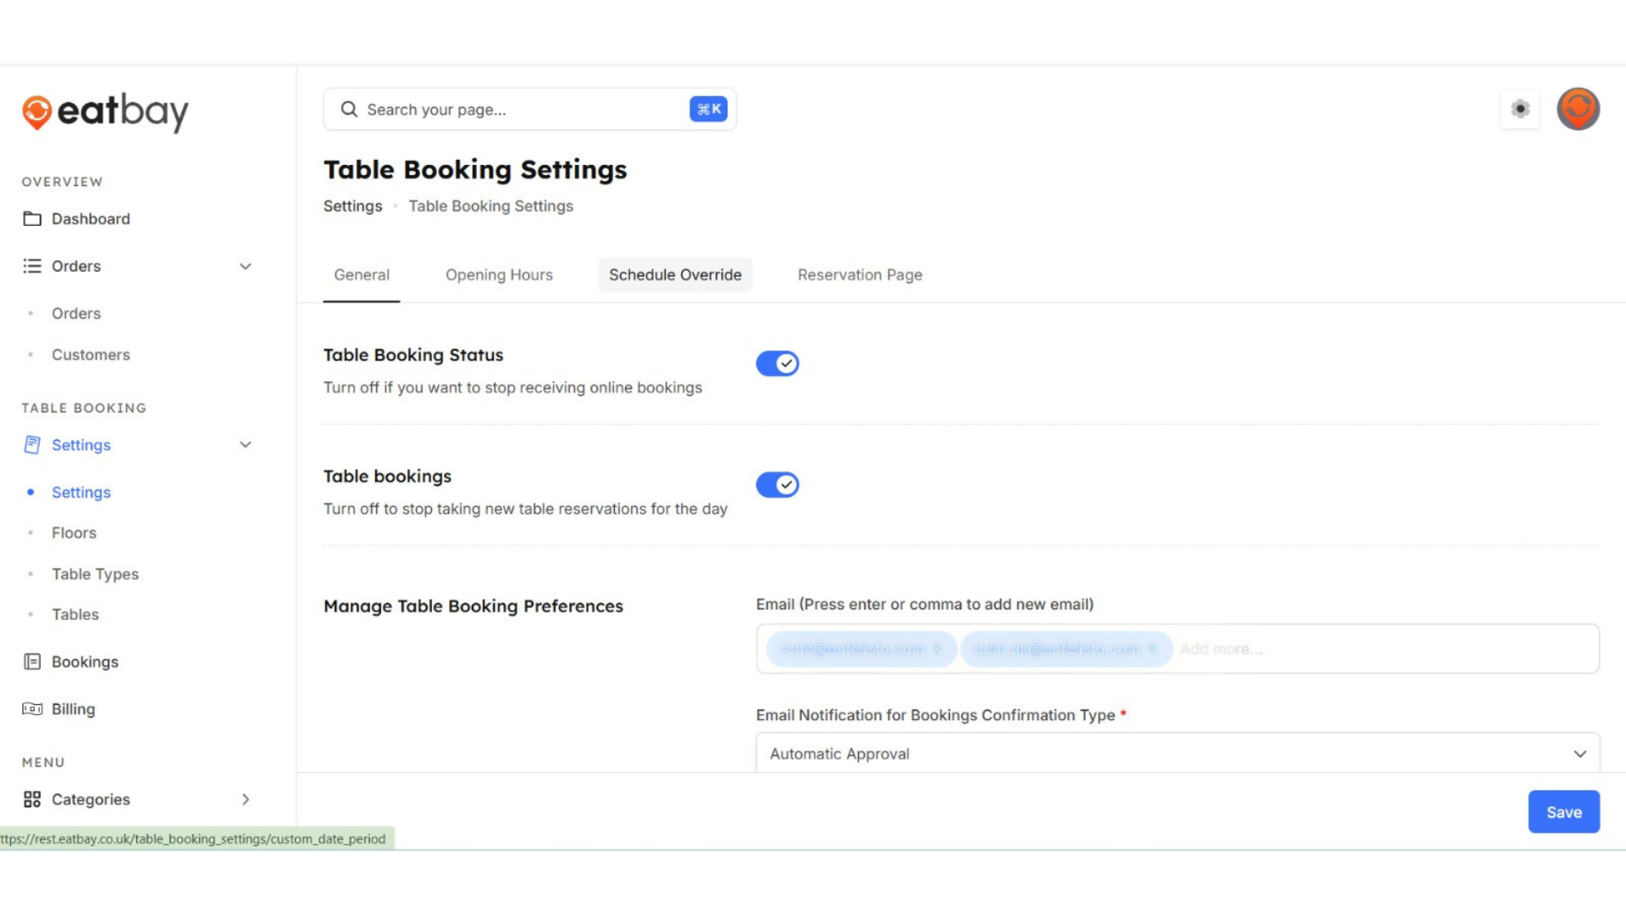The height and width of the screenshot is (914, 1626).
Task: Click the eatbay logo
Action: (105, 111)
